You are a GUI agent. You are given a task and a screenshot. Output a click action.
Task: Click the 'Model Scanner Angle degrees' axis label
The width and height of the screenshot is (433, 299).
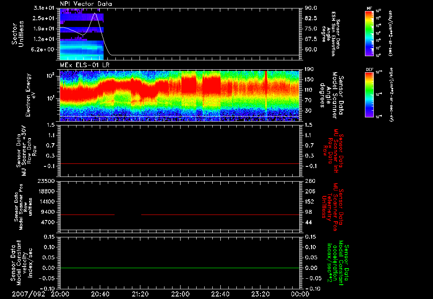[332, 95]
